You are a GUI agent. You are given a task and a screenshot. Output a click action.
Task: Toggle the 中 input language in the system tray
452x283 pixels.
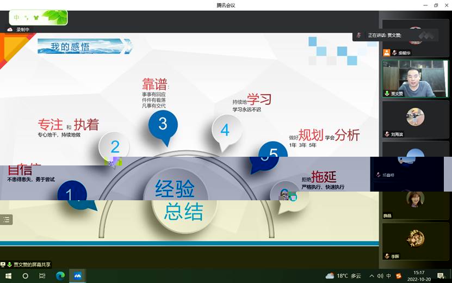388,276
